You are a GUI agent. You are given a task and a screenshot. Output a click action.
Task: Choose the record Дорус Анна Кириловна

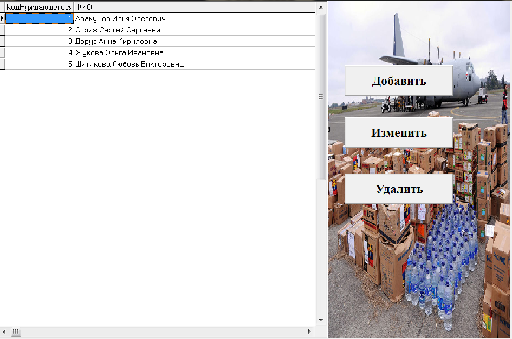click(x=116, y=42)
